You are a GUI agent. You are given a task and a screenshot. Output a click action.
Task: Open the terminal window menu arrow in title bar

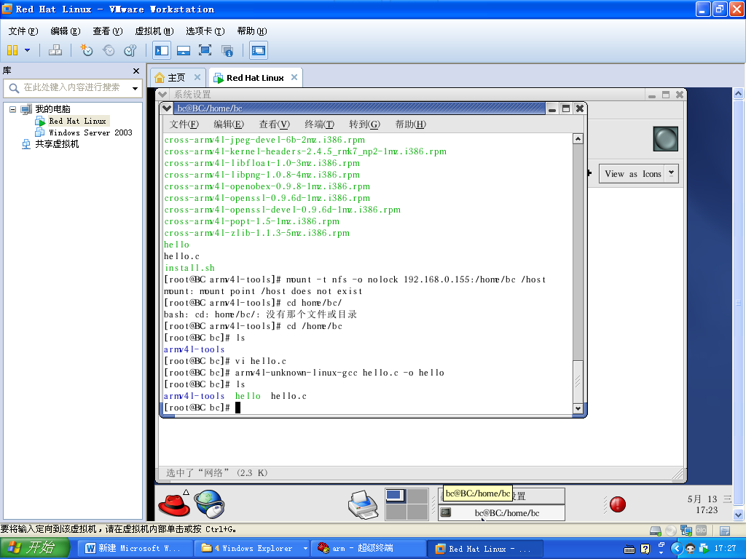(x=167, y=108)
